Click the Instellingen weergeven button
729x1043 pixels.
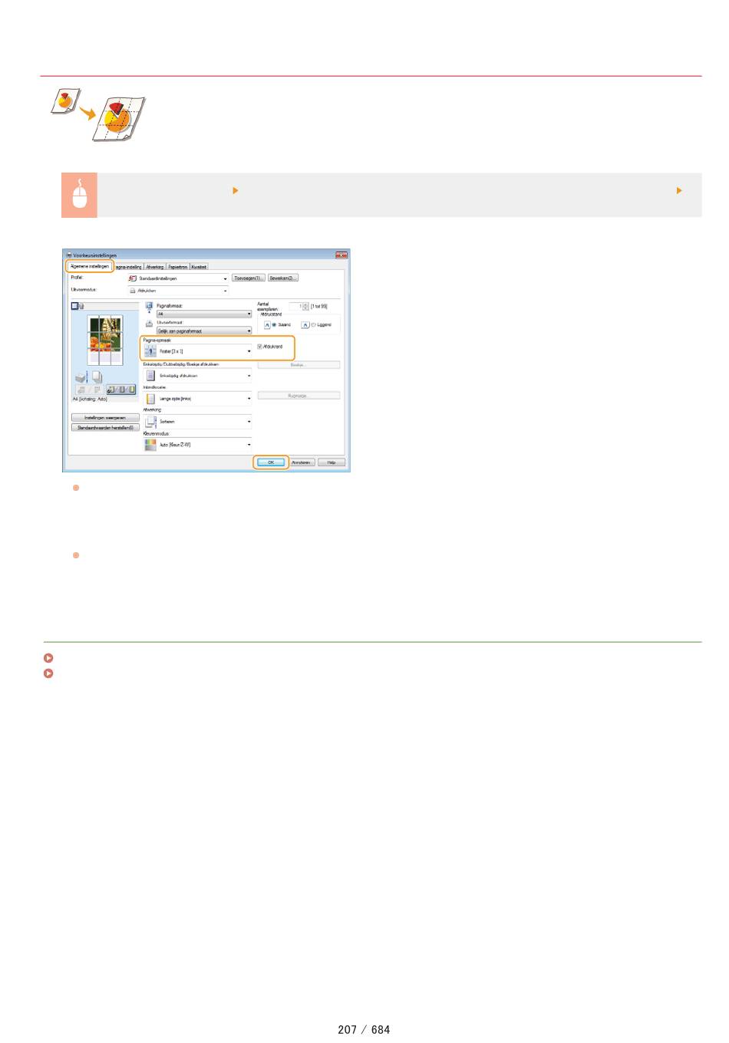105,418
